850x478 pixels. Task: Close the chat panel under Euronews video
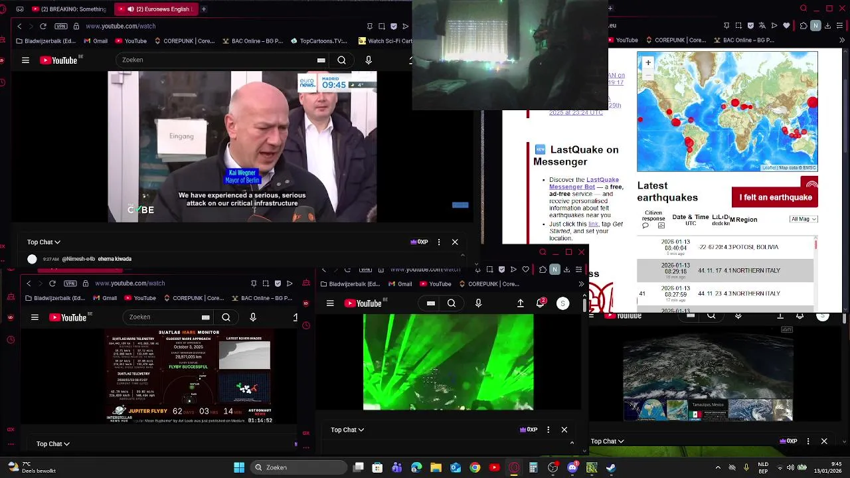455,242
